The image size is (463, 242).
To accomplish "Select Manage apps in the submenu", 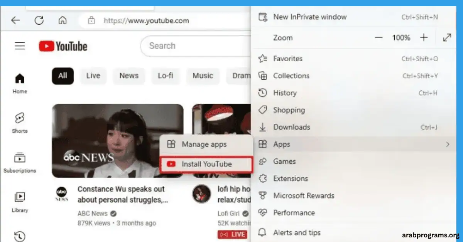I will pos(206,145).
